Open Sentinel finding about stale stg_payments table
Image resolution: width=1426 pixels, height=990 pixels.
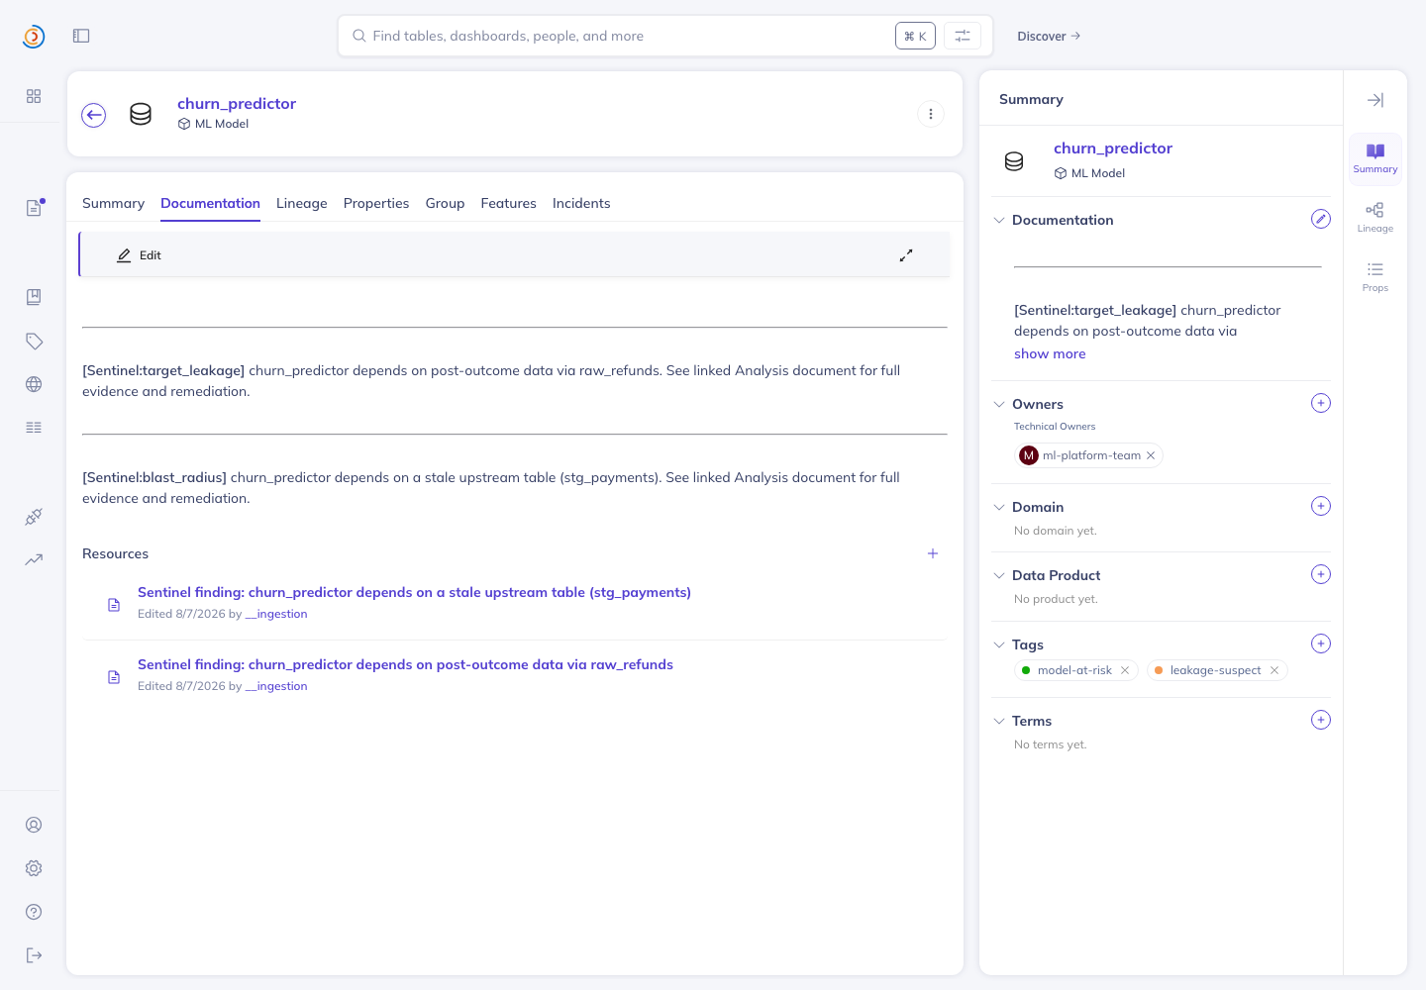pos(414,592)
